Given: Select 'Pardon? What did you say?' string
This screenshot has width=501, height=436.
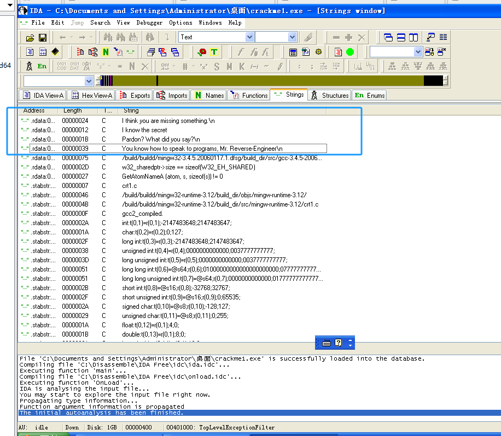Looking at the screenshot, I should coord(174,139).
